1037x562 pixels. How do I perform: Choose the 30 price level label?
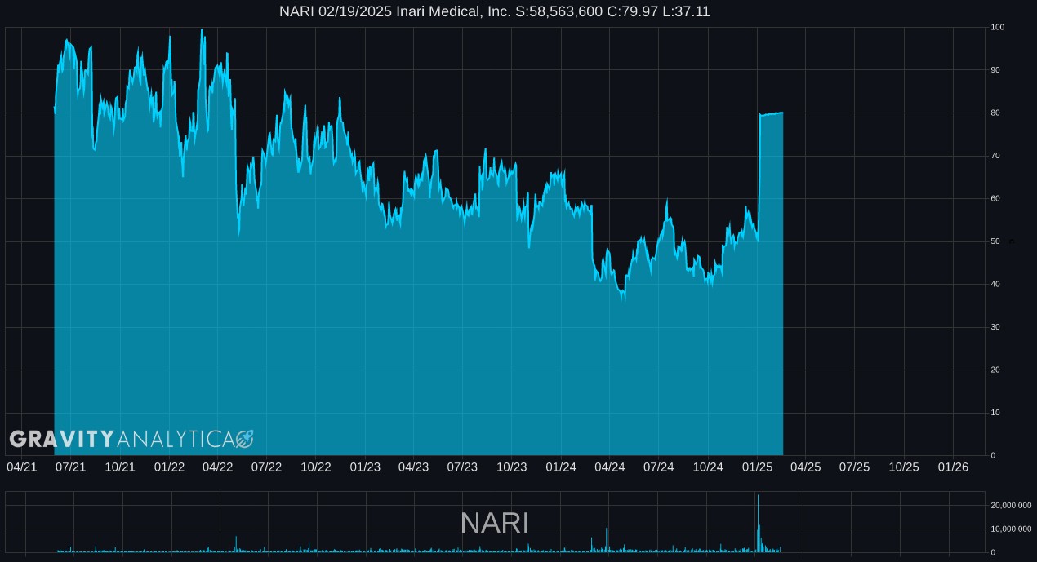pyautogui.click(x=995, y=327)
